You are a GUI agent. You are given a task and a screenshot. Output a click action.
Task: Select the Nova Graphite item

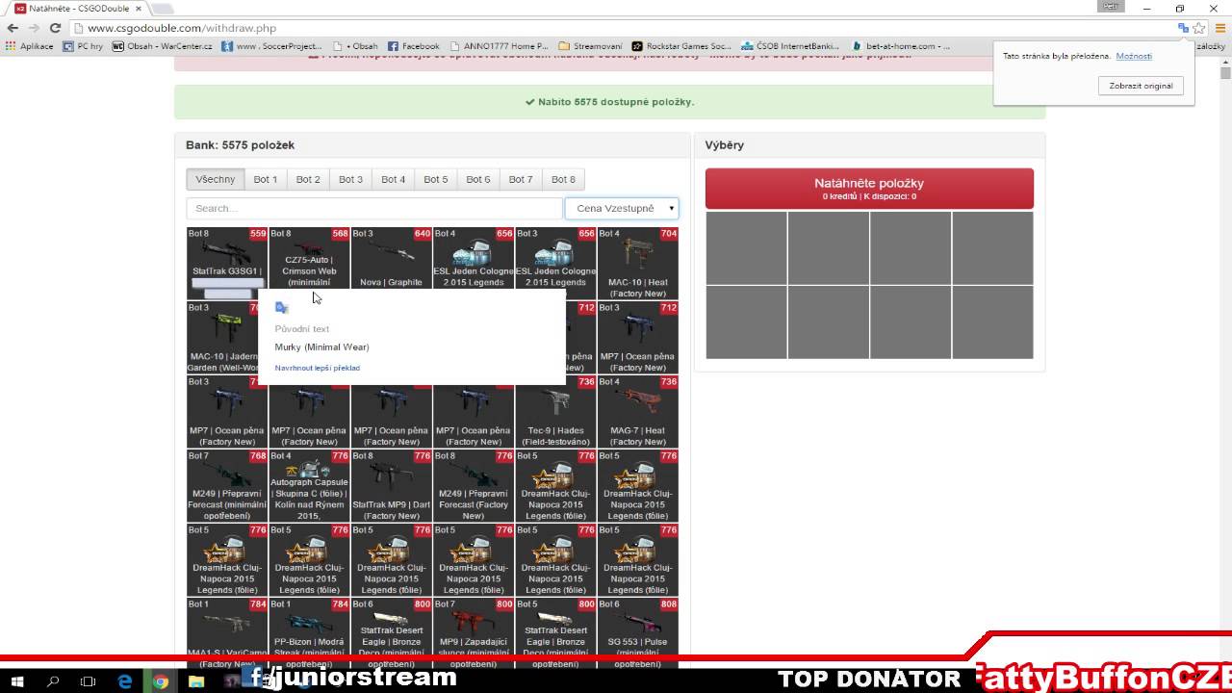point(392,258)
